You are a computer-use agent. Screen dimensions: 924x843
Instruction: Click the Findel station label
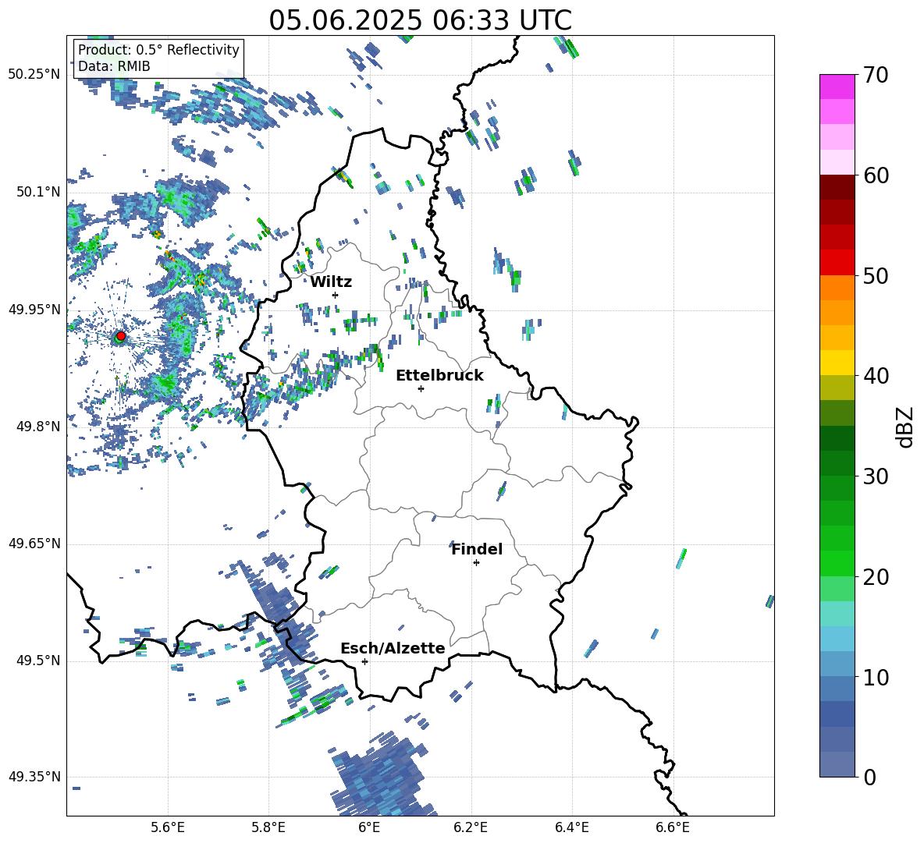(477, 549)
